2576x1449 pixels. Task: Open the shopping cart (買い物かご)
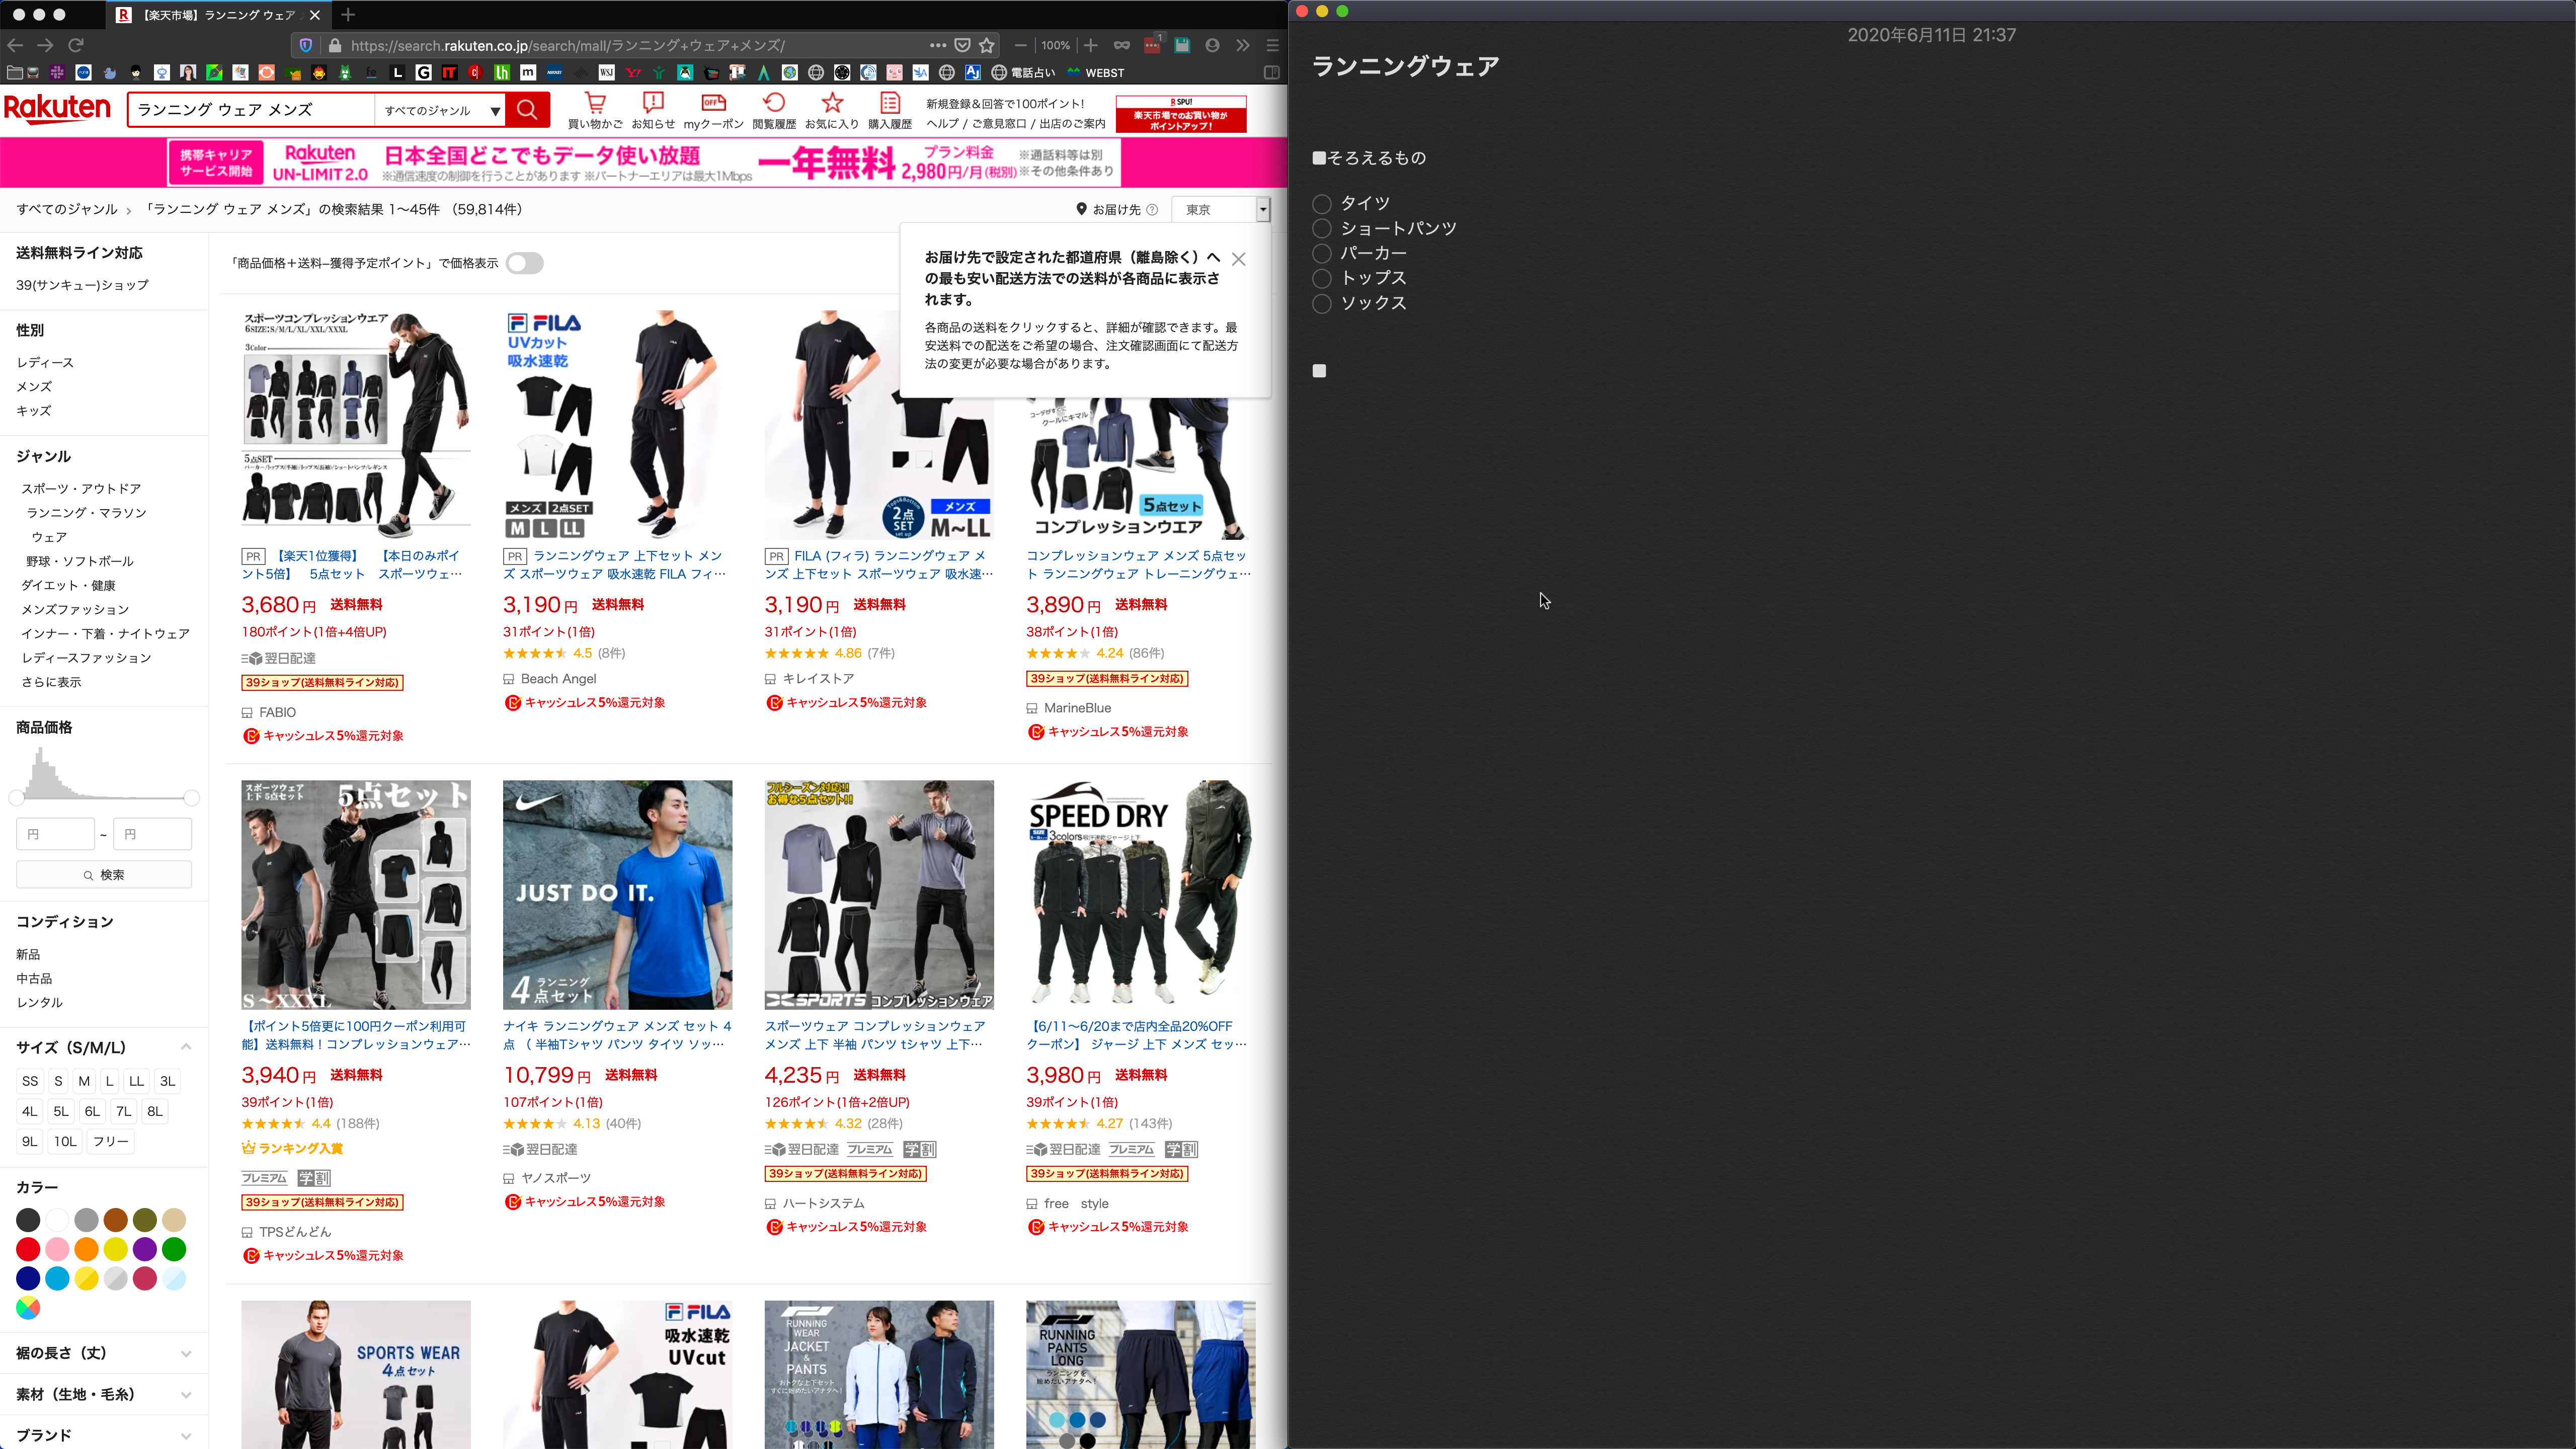coord(595,111)
